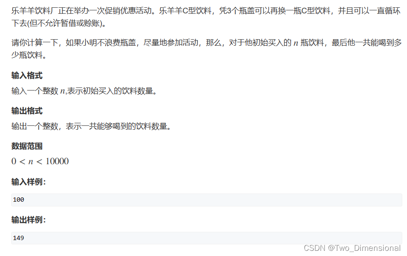Screen dimensions: 407x256
Task: Click the input sample code box showing 100
Action: (x=207, y=200)
